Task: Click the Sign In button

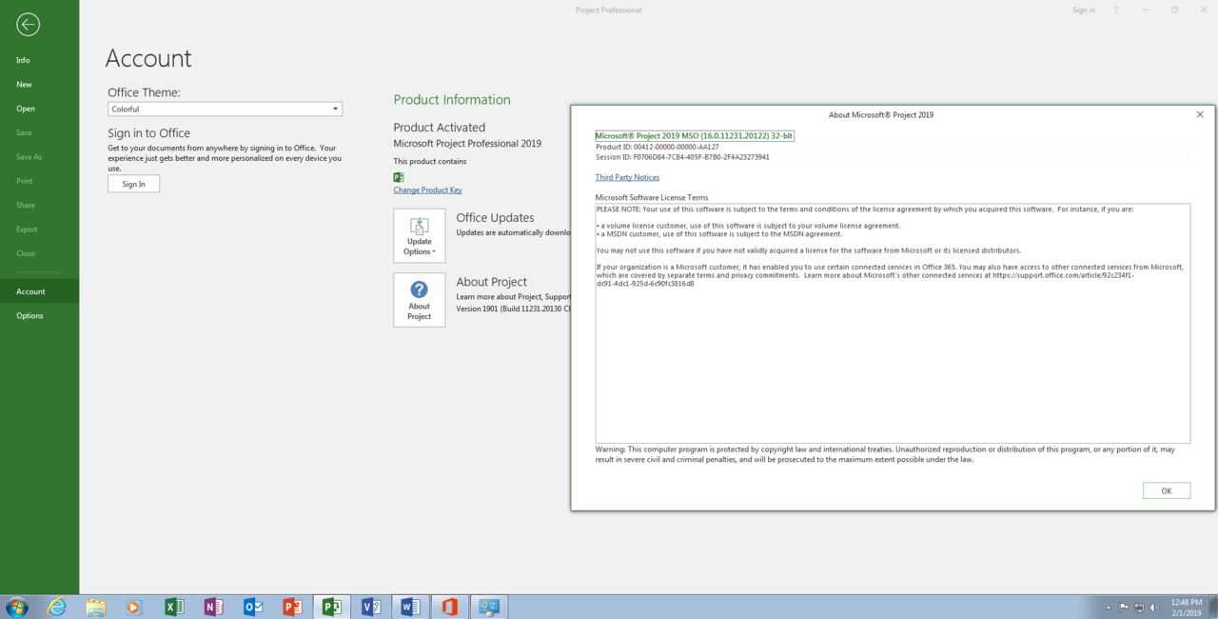Action: click(x=133, y=184)
